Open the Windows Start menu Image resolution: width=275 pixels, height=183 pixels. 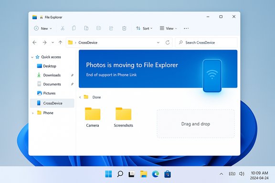pyautogui.click(x=108, y=174)
